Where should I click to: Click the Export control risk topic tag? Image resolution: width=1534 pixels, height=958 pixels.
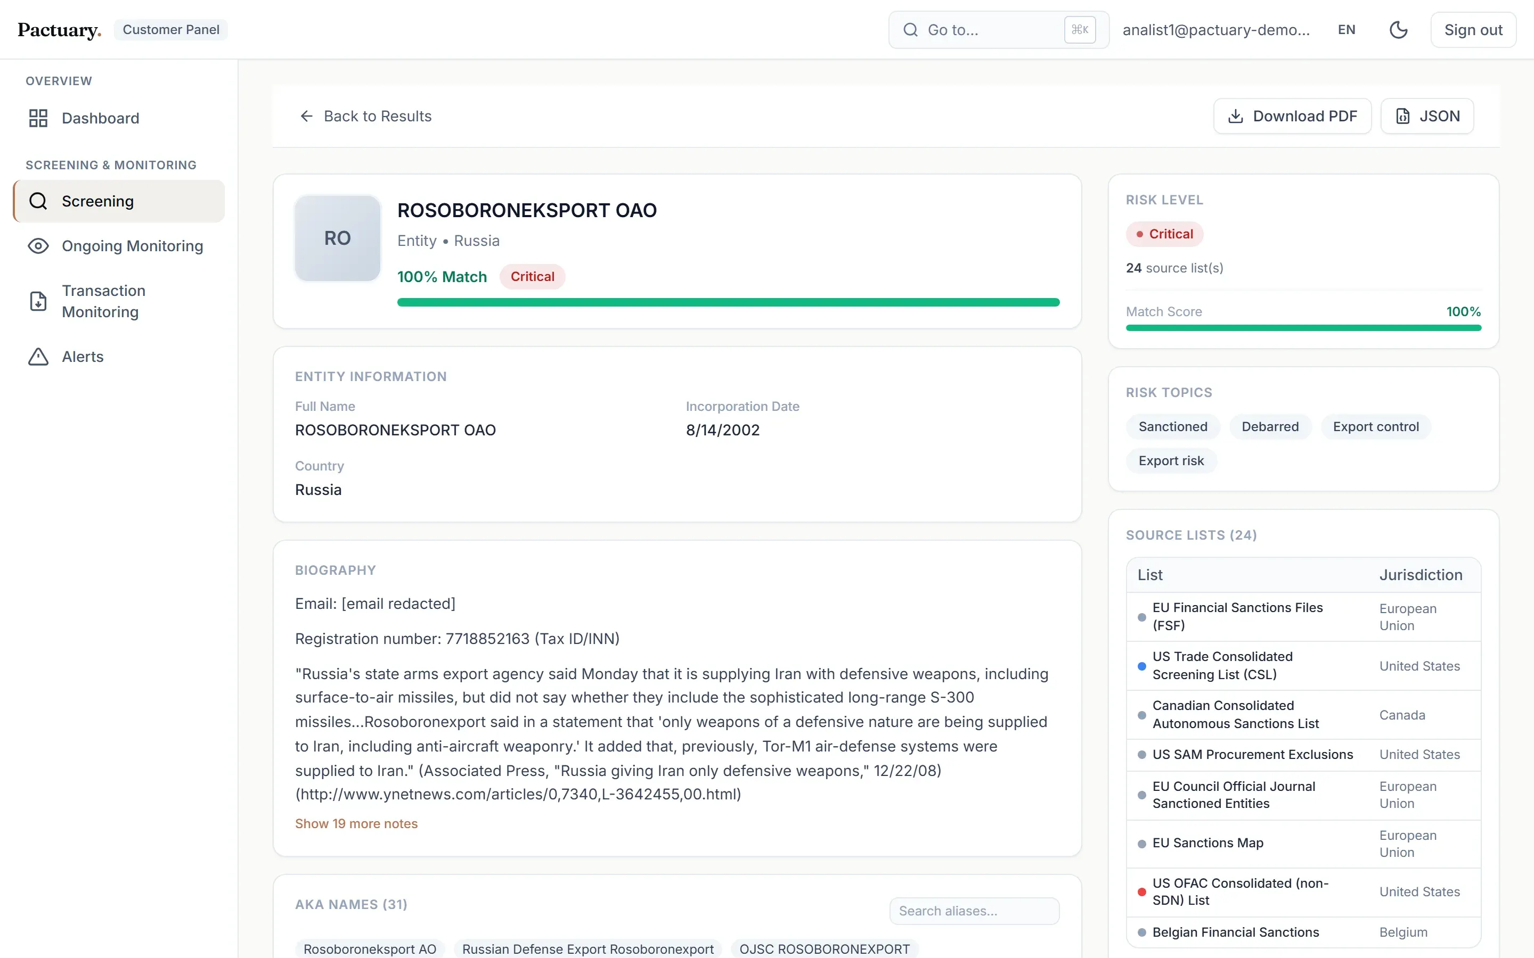[x=1375, y=426]
